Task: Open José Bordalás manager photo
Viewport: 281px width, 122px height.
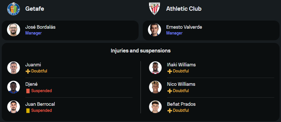Action: (13, 30)
